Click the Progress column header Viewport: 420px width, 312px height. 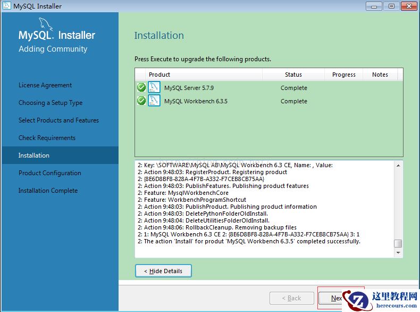pyautogui.click(x=343, y=75)
